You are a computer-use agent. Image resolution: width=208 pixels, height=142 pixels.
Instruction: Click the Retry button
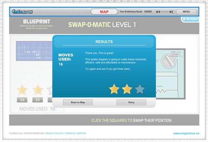pyautogui.click(x=131, y=102)
